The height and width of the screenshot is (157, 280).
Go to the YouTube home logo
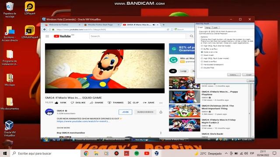click(x=62, y=36)
